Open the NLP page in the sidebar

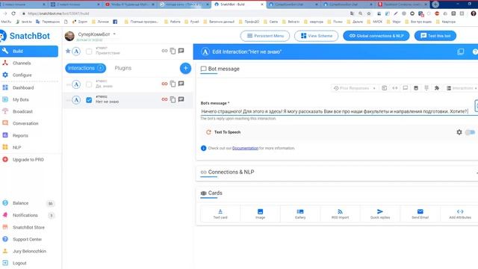16,147
